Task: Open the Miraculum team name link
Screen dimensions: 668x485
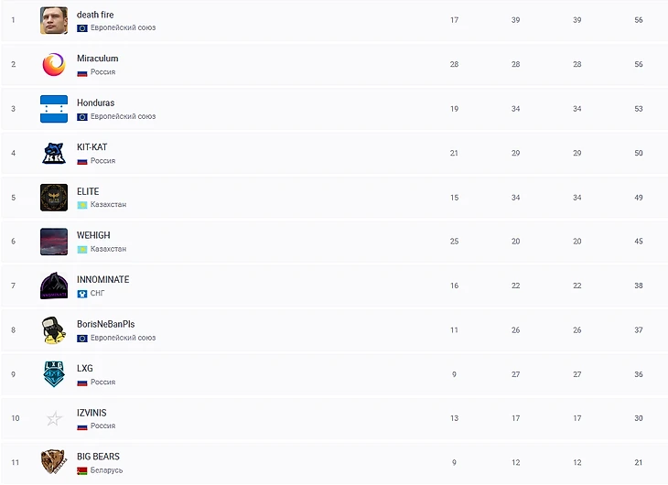Action: [x=98, y=59]
